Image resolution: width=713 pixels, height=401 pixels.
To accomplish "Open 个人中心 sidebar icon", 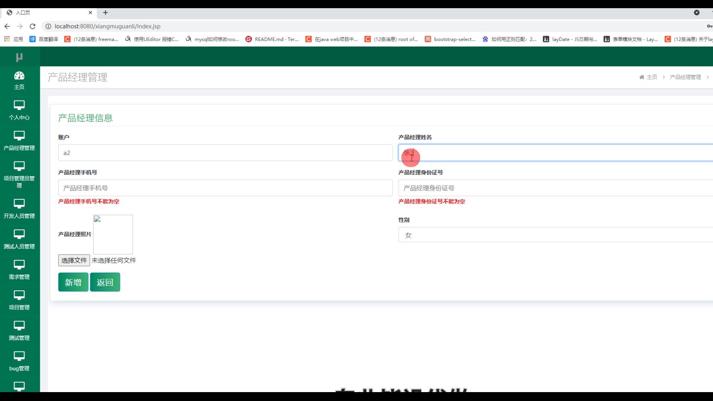I will tap(19, 105).
